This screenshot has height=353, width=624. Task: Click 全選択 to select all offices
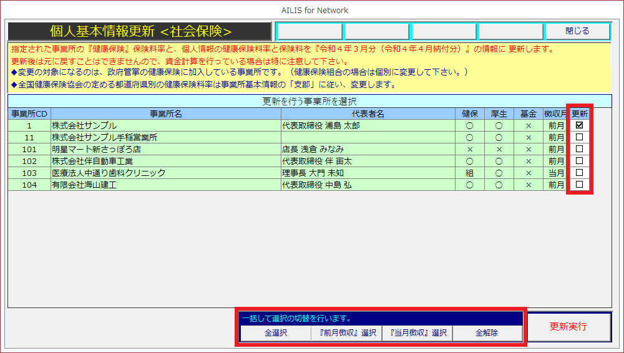(275, 333)
